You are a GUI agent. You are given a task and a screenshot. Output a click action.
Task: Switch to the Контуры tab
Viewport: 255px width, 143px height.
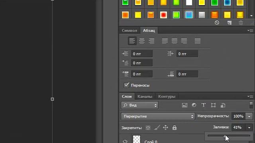[167, 97]
